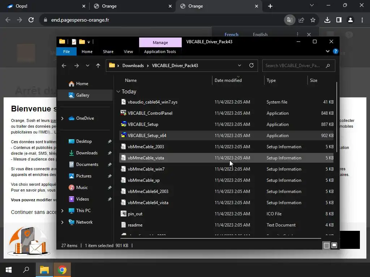Open Chrome profile icon
The image size is (370, 277).
pos(350,20)
